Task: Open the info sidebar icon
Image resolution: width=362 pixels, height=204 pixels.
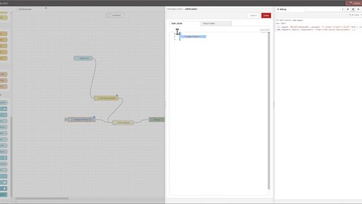Action: (x=343, y=9)
